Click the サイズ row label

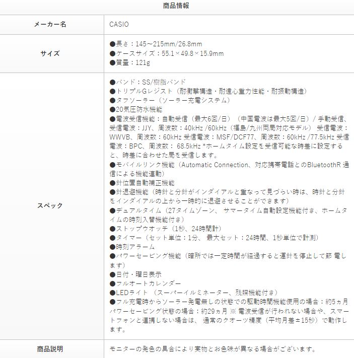click(x=50, y=53)
